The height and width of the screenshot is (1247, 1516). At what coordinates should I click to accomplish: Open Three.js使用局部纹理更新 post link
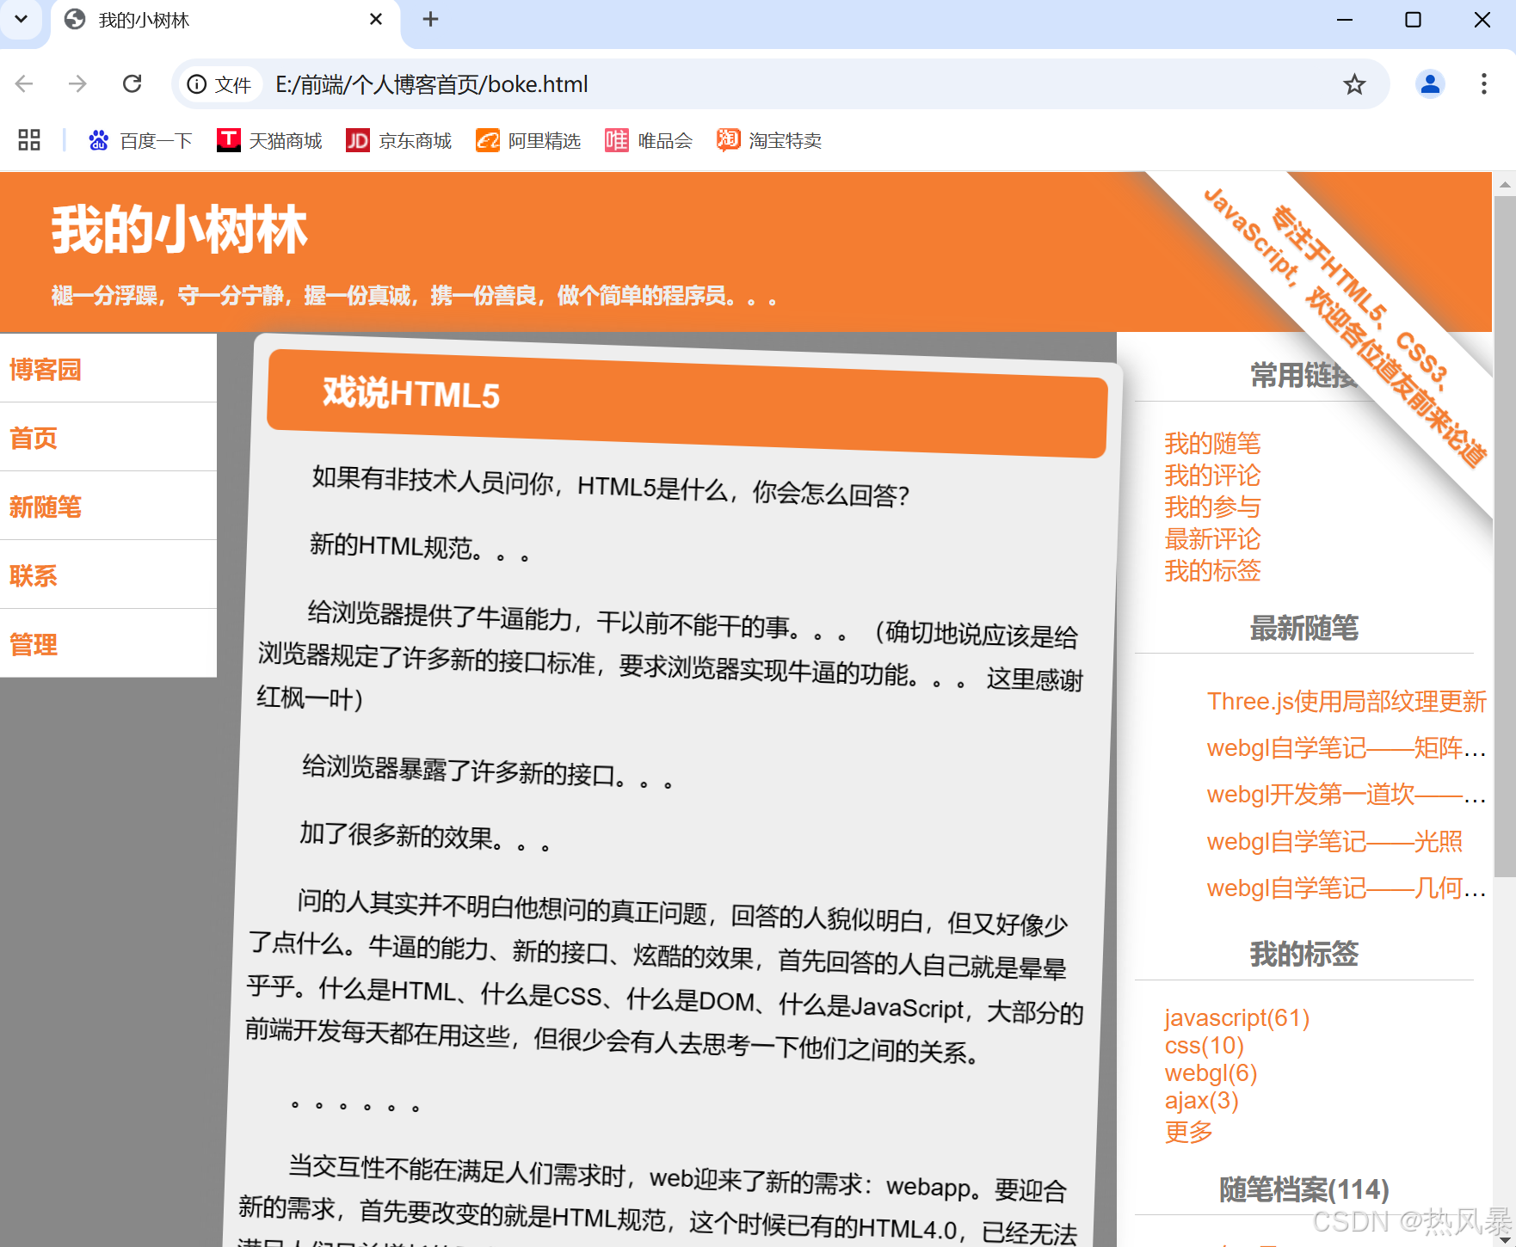point(1347,701)
